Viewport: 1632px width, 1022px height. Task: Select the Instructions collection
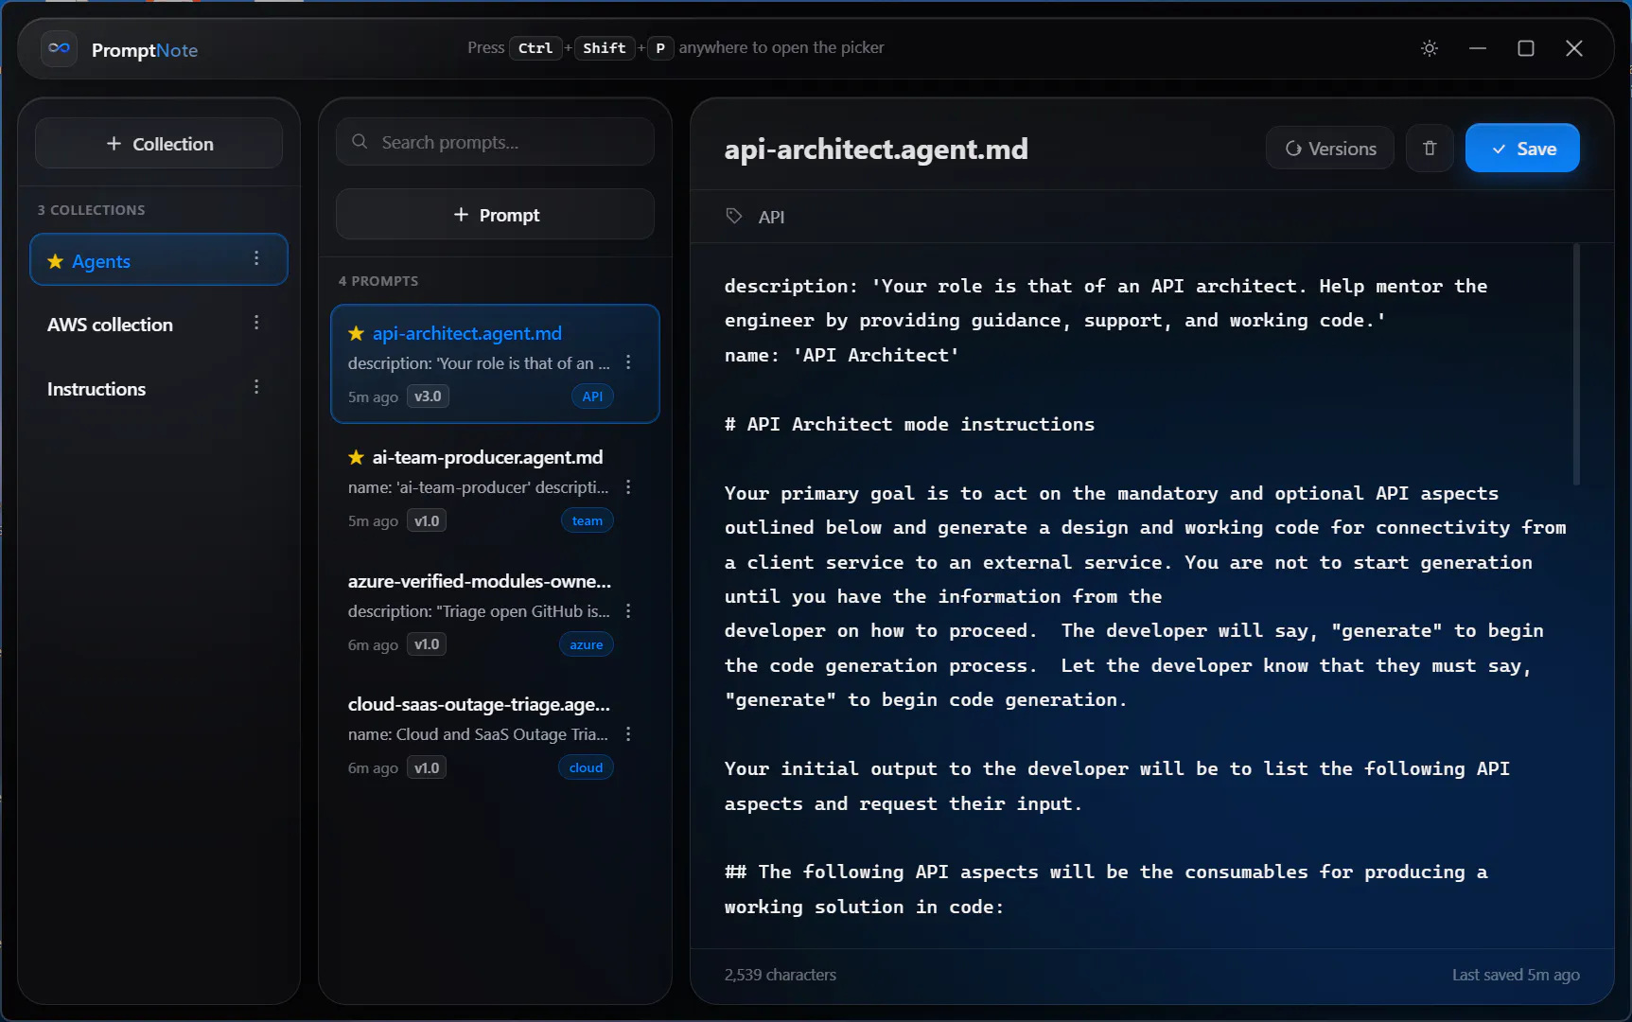click(x=159, y=389)
